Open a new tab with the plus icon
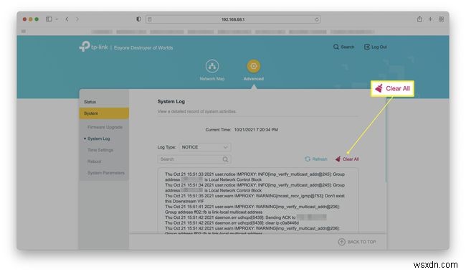The image size is (466, 272). point(430,19)
